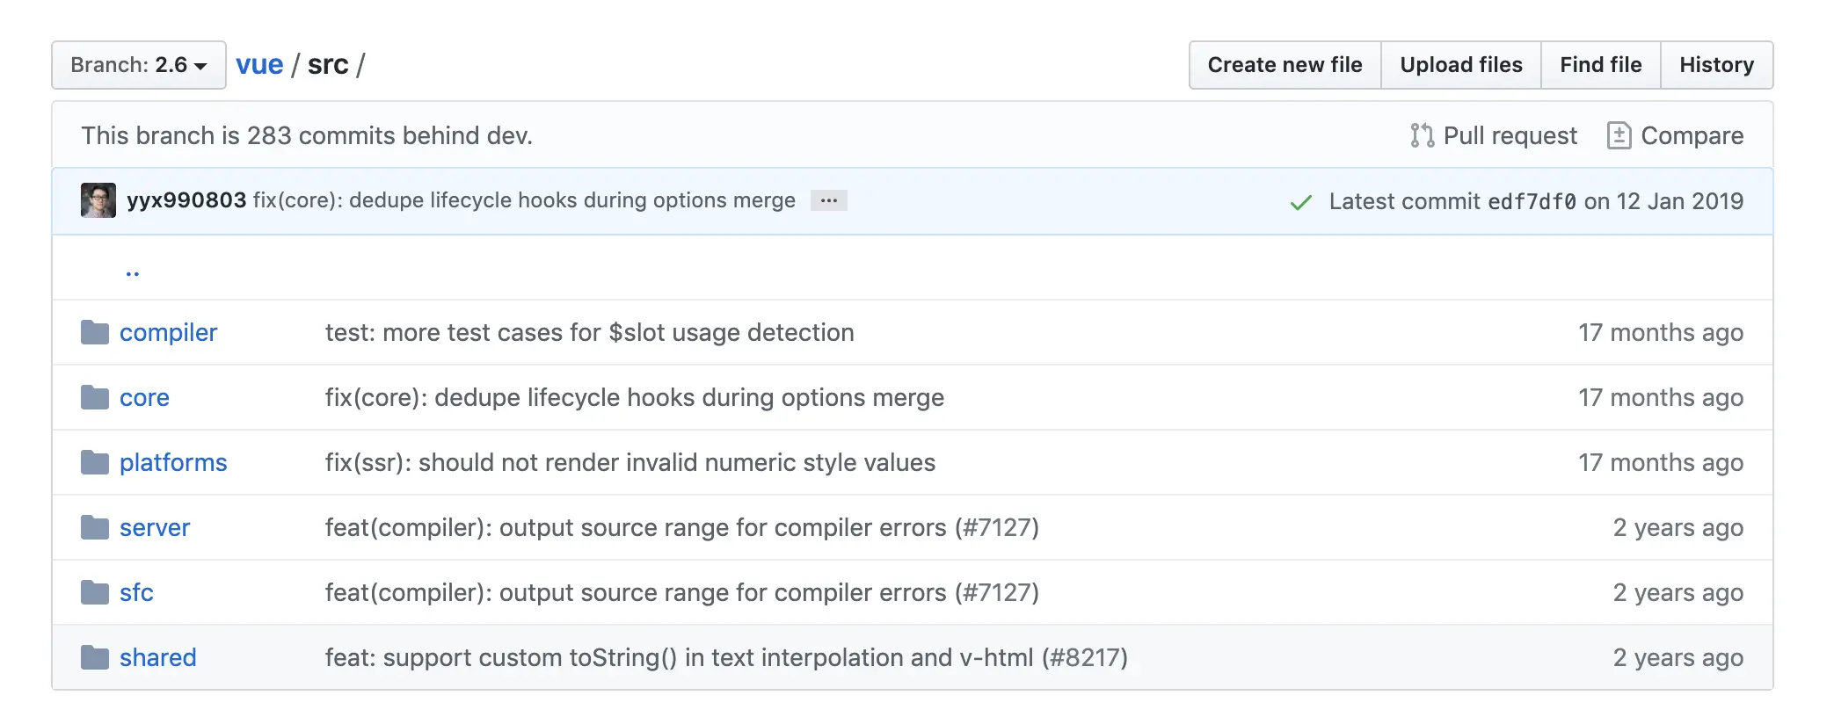1834x717 pixels.
Task: Click yyx990803's avatar thumbnail
Action: pos(98,200)
